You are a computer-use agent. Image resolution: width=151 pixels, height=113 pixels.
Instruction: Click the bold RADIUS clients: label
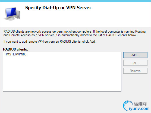[x=15, y=49]
